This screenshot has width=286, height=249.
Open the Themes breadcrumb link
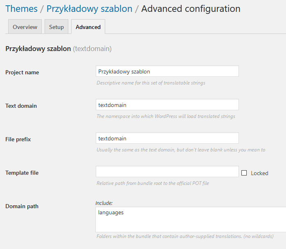pos(21,9)
